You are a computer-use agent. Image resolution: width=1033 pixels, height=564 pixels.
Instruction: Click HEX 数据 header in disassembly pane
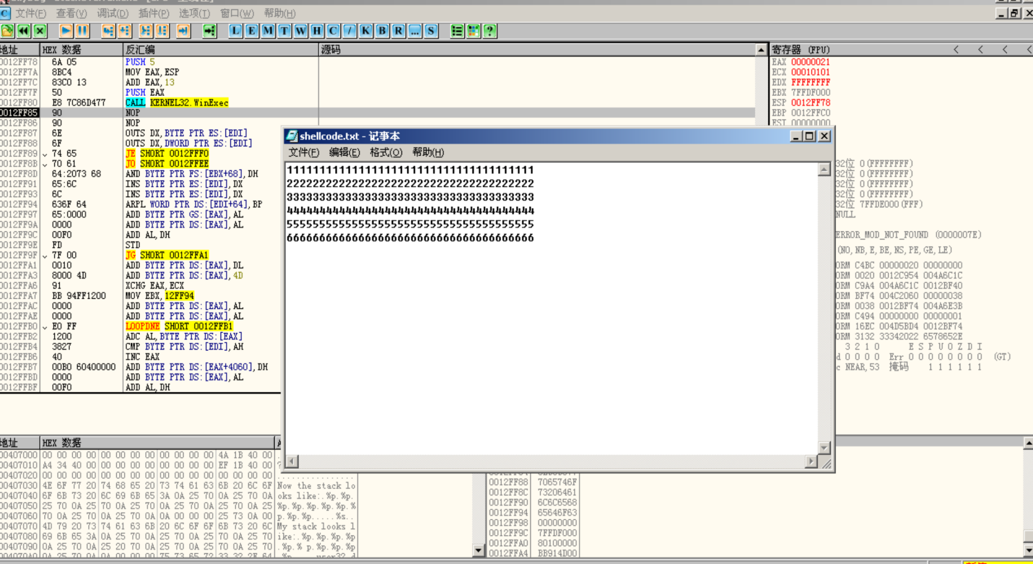[82, 50]
